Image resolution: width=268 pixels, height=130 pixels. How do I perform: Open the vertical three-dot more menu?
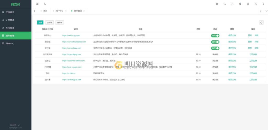[x=263, y=4]
